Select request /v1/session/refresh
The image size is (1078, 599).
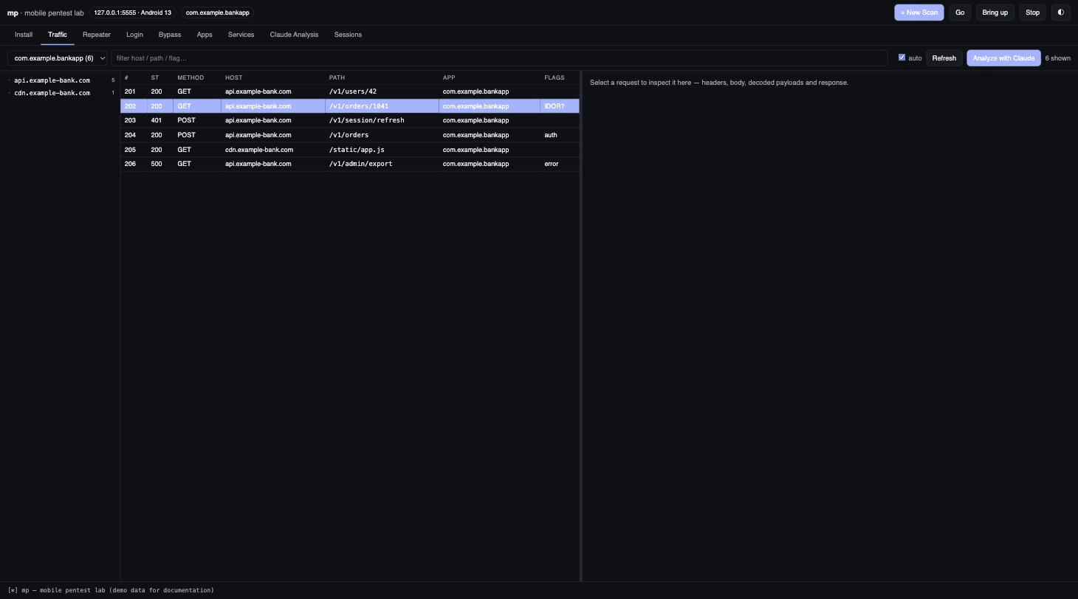tap(350, 120)
